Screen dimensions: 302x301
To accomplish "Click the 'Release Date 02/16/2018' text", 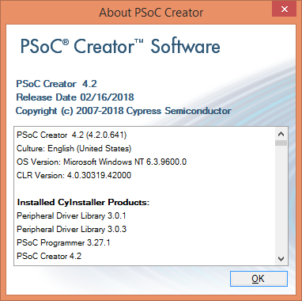I will click(75, 97).
